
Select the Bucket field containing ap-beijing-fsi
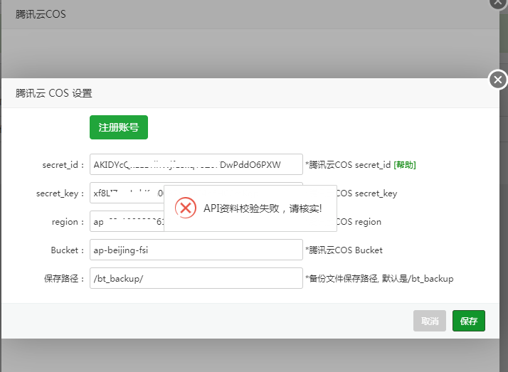pyautogui.click(x=196, y=250)
